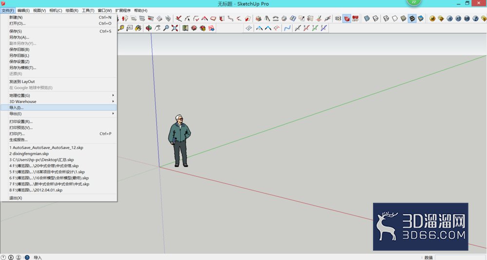Open recent file AutoSave_AutoSave_AutoSave_12.skp
Viewport: 487px width, 260px height.
point(59,148)
